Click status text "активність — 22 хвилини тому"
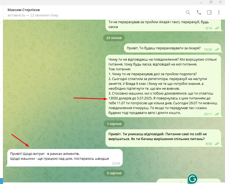 point(33,15)
